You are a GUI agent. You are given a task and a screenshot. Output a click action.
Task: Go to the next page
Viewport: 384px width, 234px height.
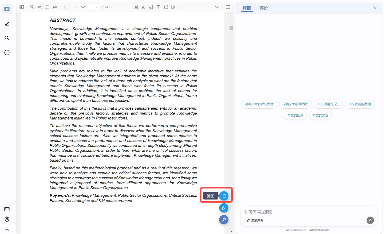(x=83, y=7)
